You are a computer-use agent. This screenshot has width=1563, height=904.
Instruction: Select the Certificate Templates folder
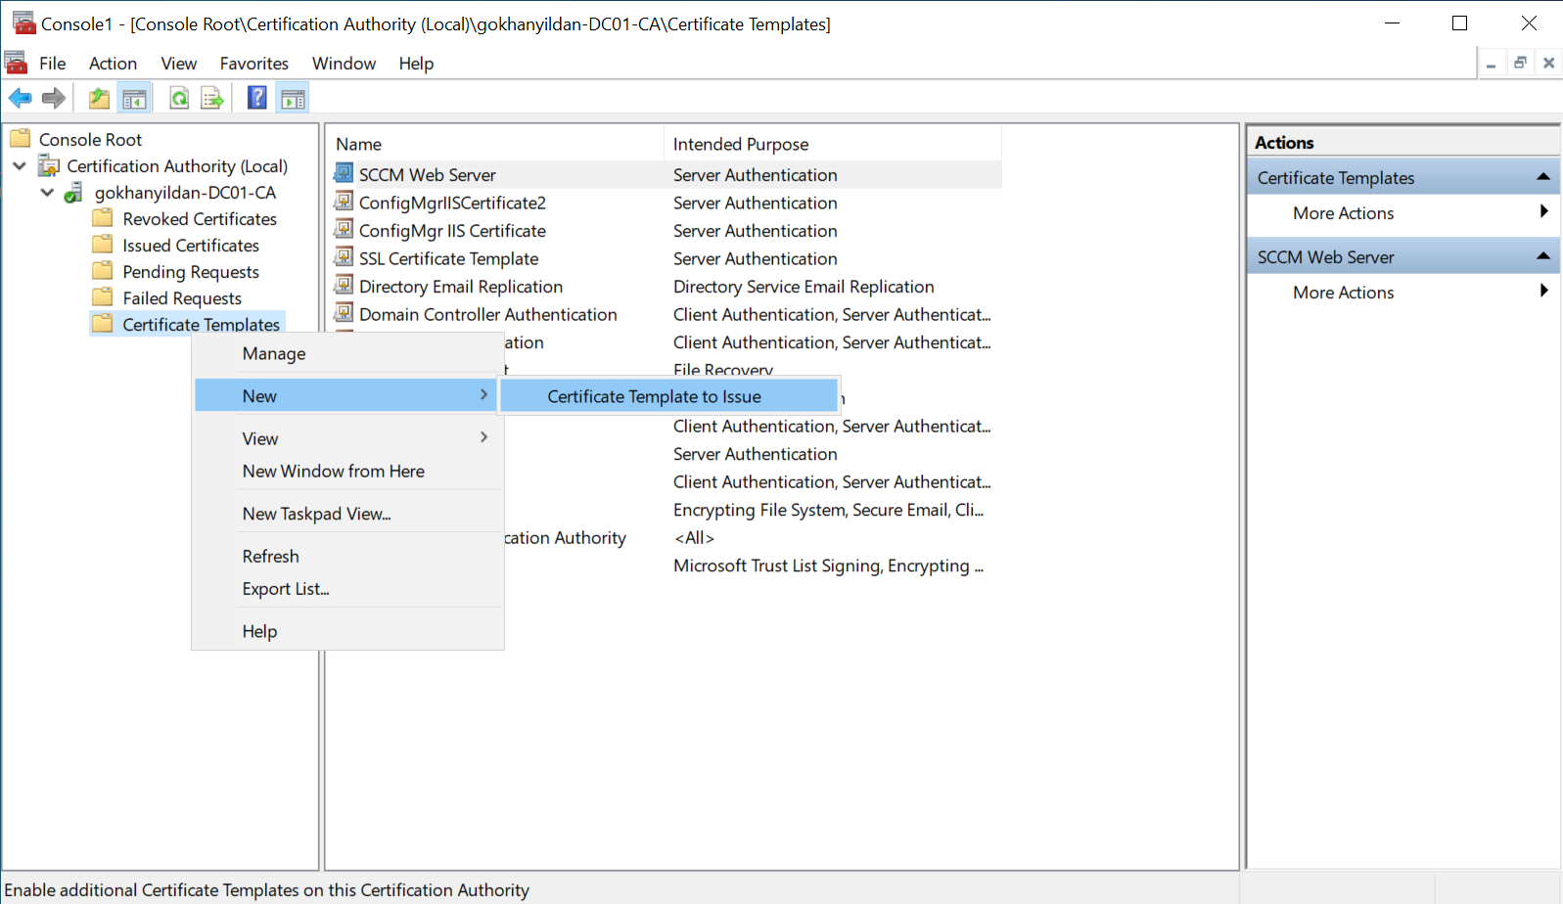(x=201, y=325)
